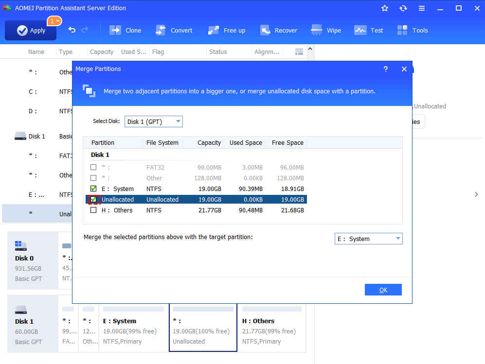Select the Disk 1 row in main list
This screenshot has height=364, width=485.
37,136
